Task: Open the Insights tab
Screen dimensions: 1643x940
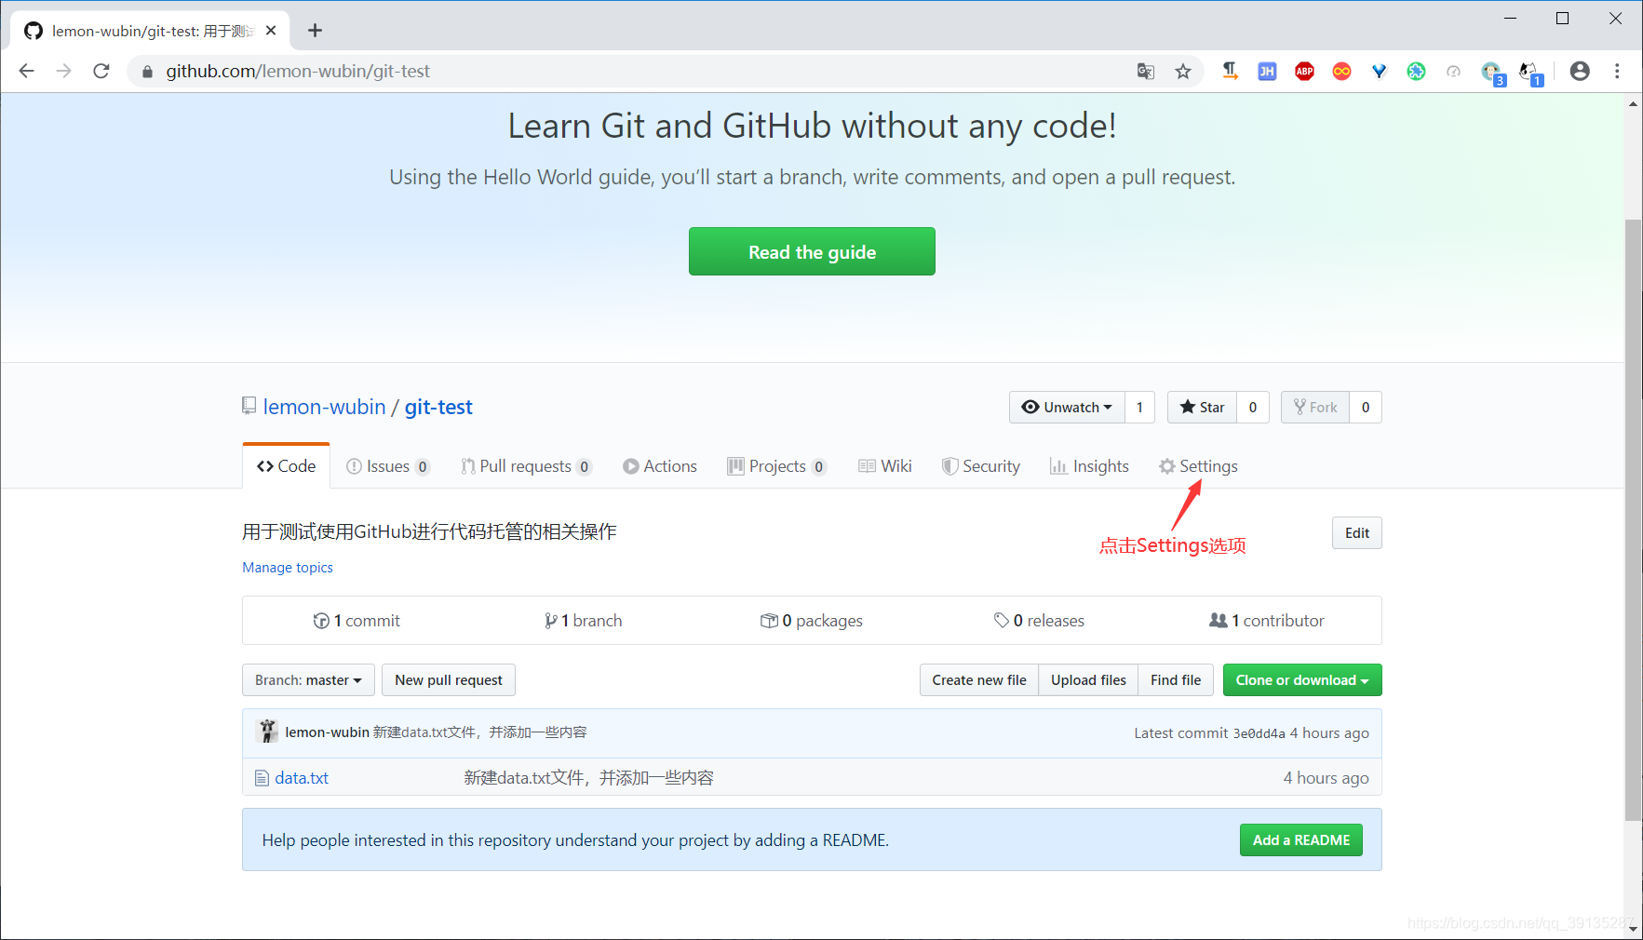Action: (1089, 466)
